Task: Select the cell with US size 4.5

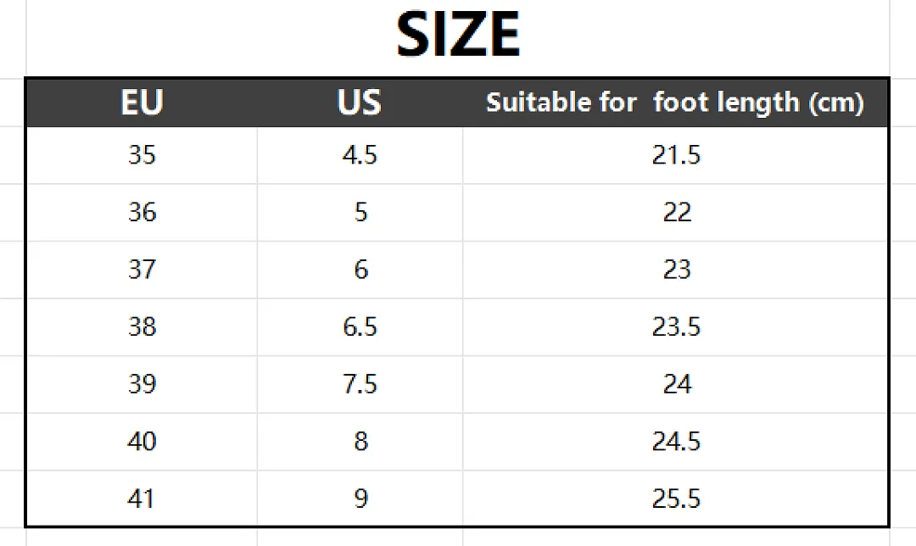Action: pos(360,155)
